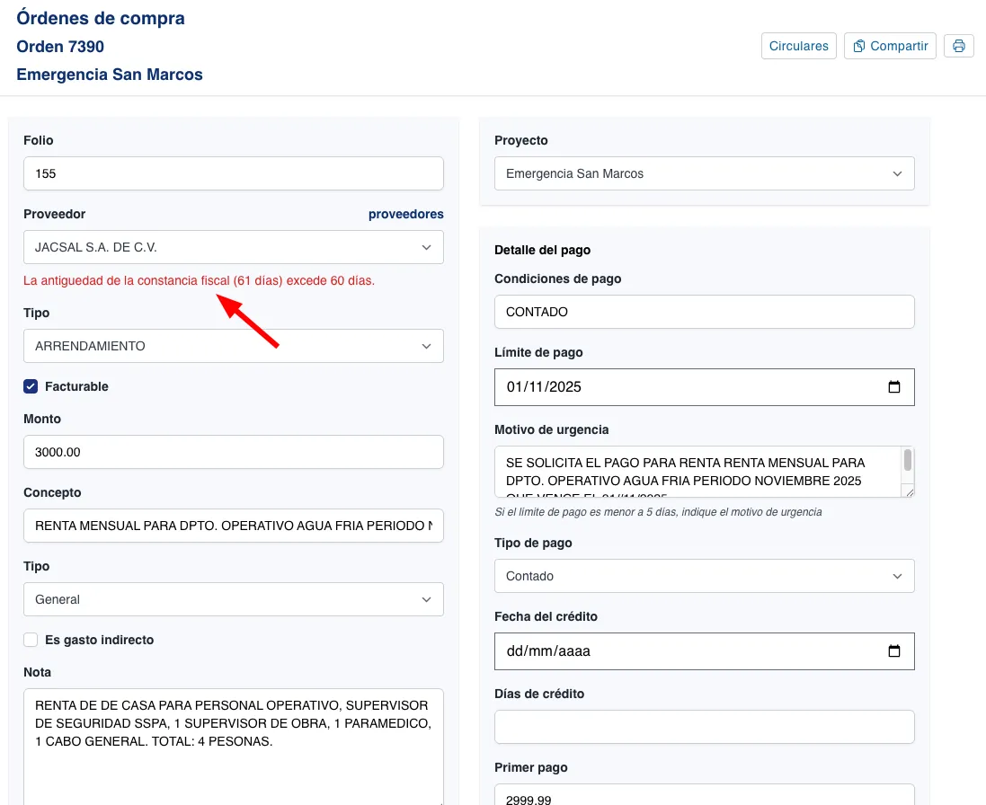This screenshot has width=986, height=805.
Task: Open the Circulares button
Action: (798, 46)
